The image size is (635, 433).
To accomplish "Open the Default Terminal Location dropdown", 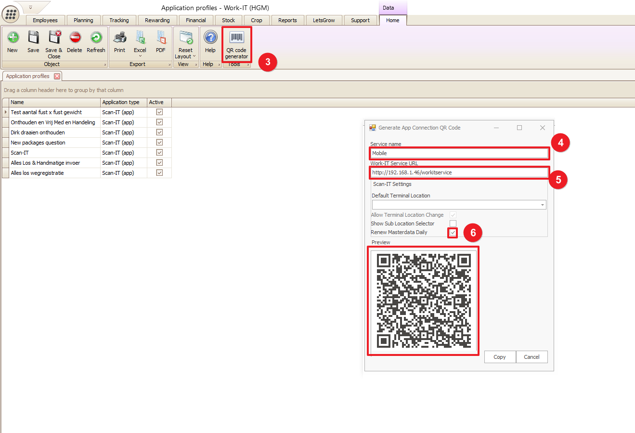I will 543,205.
